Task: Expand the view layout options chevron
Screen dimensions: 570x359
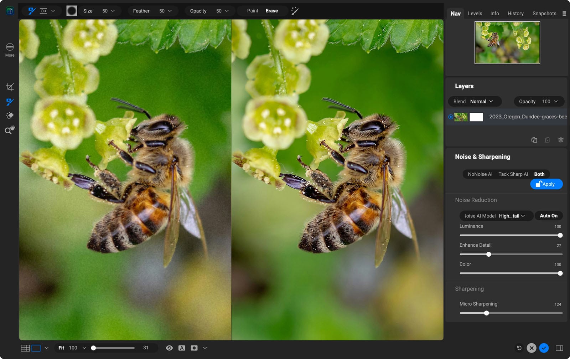Action: (46, 348)
